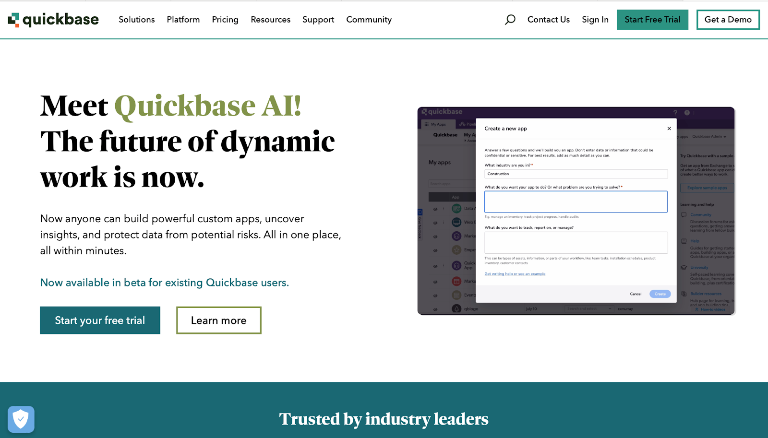Open the kebab menu on the Data app row

point(443,208)
